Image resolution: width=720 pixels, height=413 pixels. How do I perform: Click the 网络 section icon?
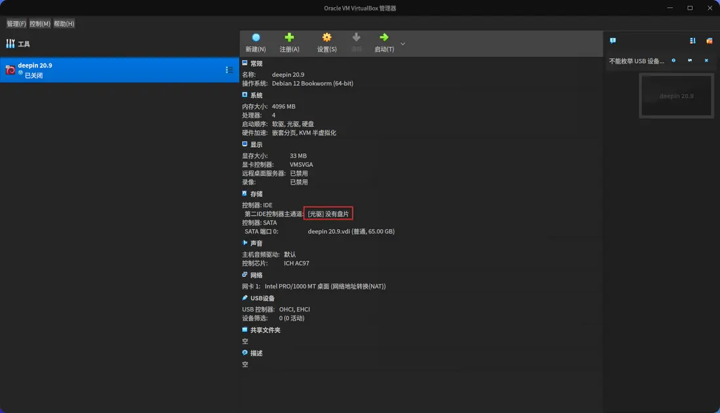pyautogui.click(x=245, y=274)
